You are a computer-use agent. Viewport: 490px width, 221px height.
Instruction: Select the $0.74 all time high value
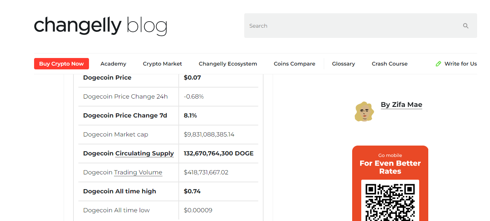click(192, 191)
